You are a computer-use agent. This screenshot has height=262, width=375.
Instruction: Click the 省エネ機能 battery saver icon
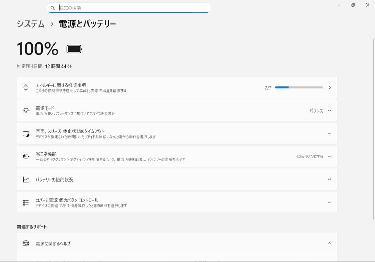pyautogui.click(x=25, y=156)
